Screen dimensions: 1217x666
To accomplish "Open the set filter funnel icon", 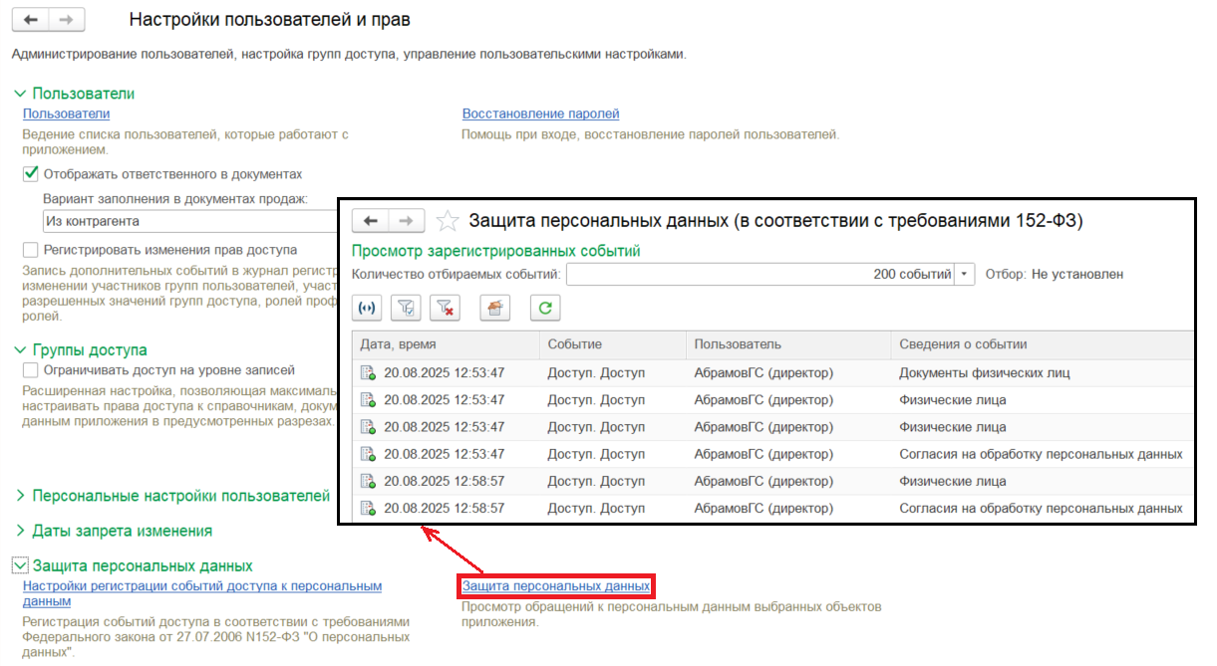I will point(406,309).
